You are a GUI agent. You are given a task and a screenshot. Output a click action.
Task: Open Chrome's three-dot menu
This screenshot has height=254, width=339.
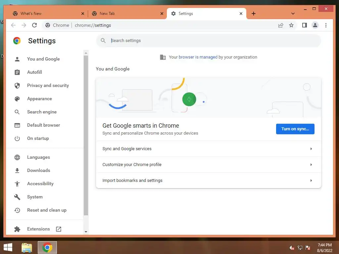326,25
